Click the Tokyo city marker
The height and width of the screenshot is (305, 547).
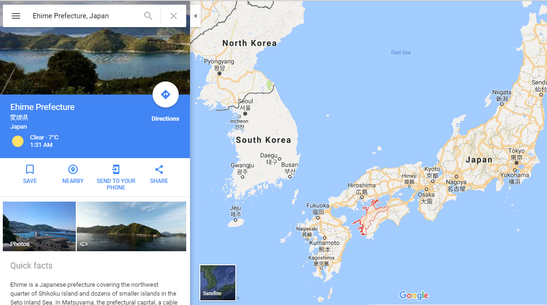(517, 163)
